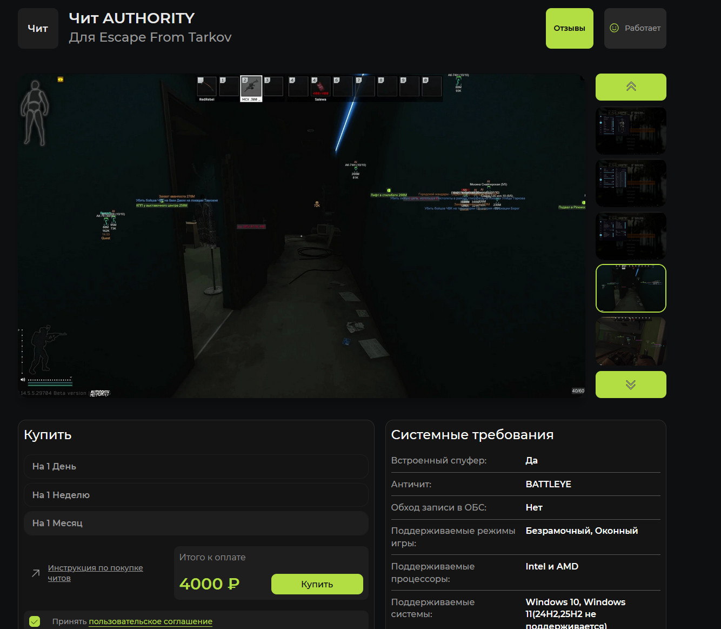Open the topmost gallery thumbnail
The height and width of the screenshot is (629, 721).
pos(631,130)
